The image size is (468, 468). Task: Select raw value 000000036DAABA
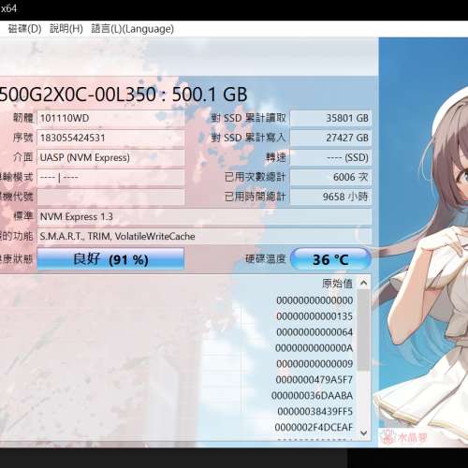coord(312,396)
